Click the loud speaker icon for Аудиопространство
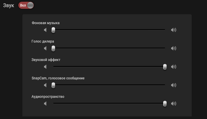 (174, 104)
